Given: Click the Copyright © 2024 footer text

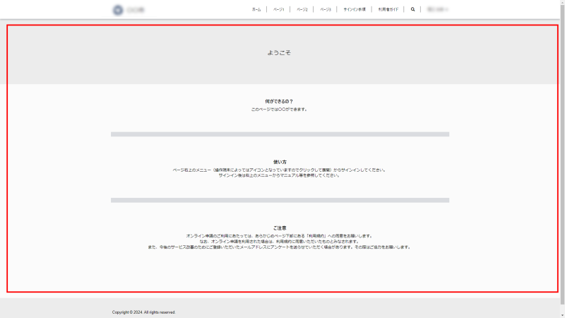Looking at the screenshot, I should click(x=144, y=312).
